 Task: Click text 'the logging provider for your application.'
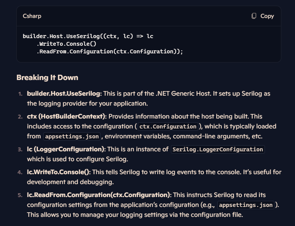tap(87, 104)
